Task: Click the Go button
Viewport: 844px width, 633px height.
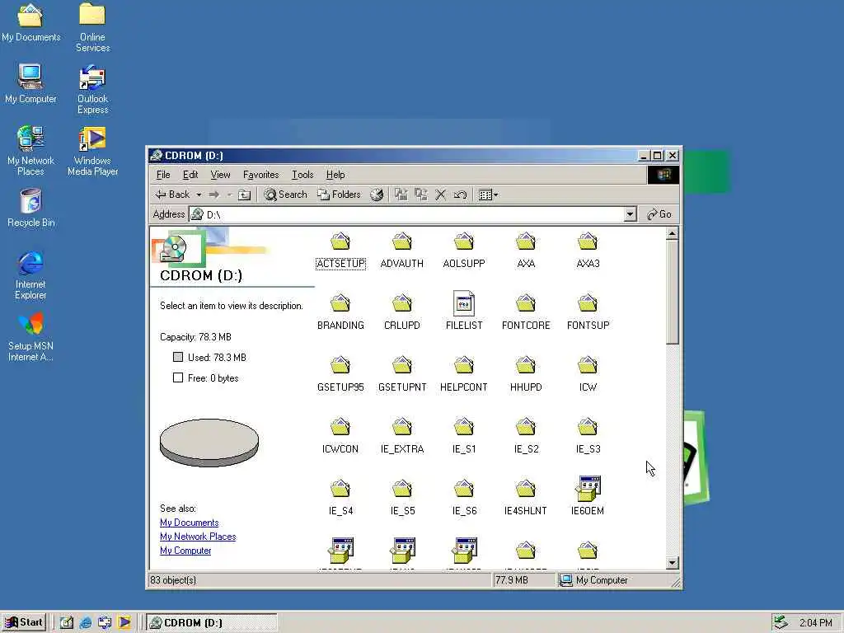Action: [x=659, y=214]
